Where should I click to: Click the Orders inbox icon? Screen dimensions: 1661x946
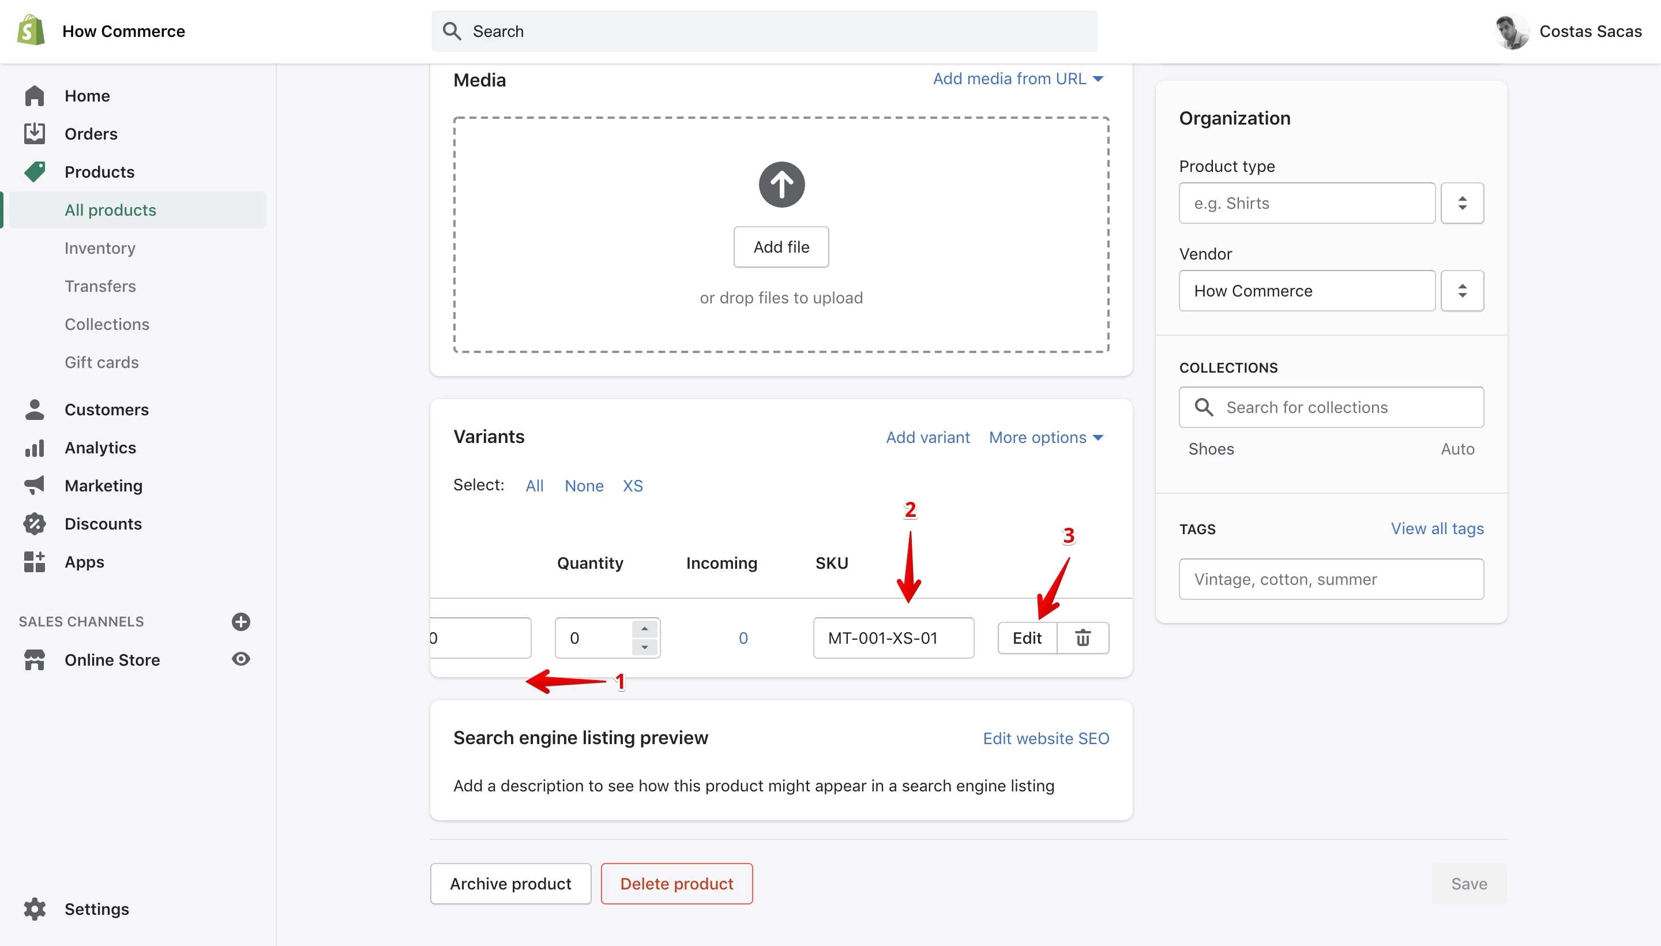[35, 133]
